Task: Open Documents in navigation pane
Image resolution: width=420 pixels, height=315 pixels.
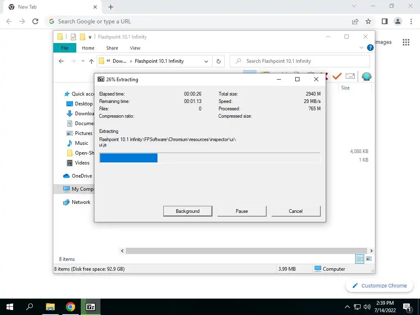Action: pos(80,123)
